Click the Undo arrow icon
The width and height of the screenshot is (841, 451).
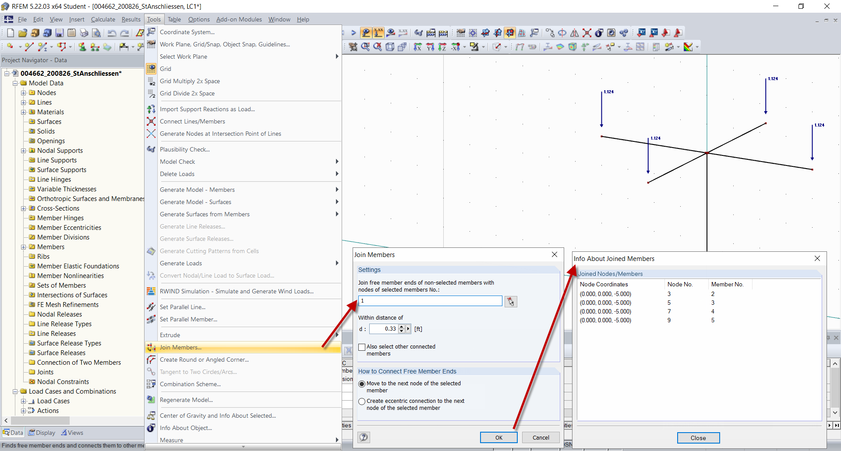(112, 33)
